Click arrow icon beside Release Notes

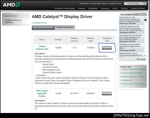[32, 23]
